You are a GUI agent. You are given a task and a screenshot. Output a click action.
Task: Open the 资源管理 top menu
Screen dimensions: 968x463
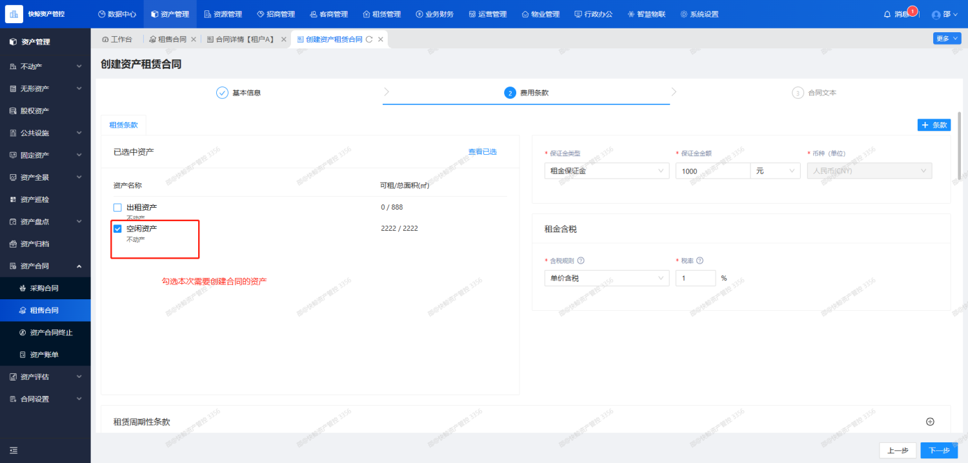click(x=223, y=14)
